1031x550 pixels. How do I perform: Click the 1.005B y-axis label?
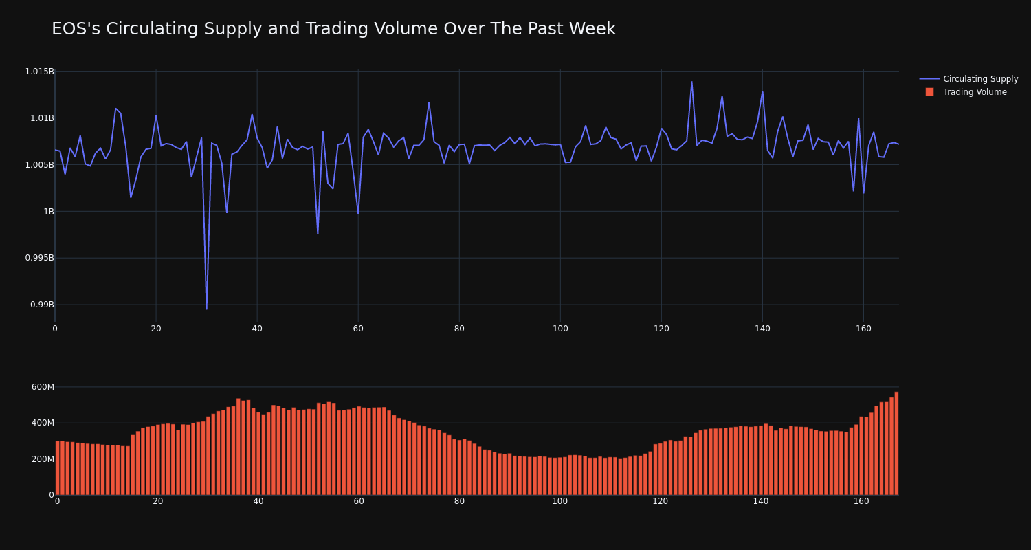[39, 165]
